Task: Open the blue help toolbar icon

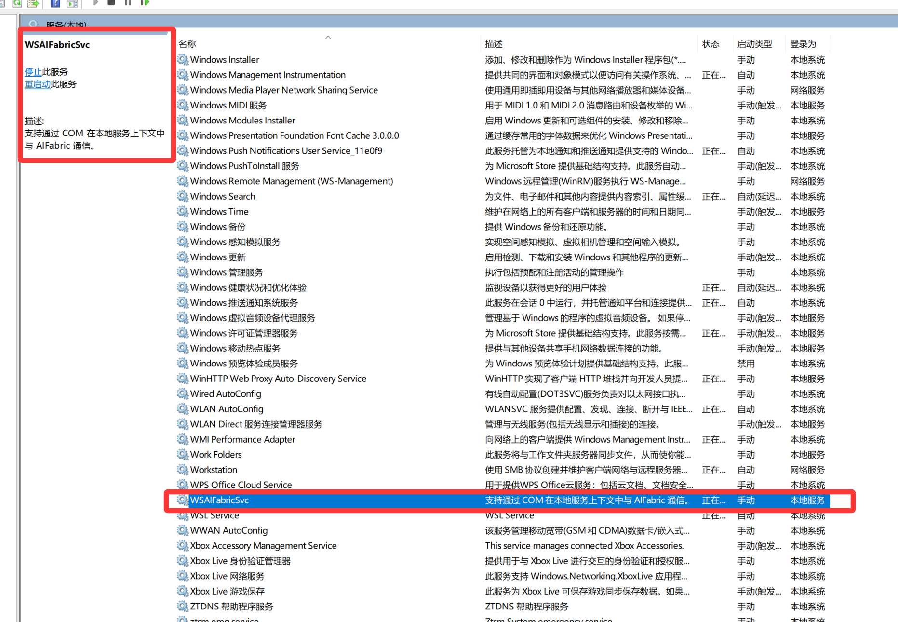Action: pyautogui.click(x=55, y=2)
